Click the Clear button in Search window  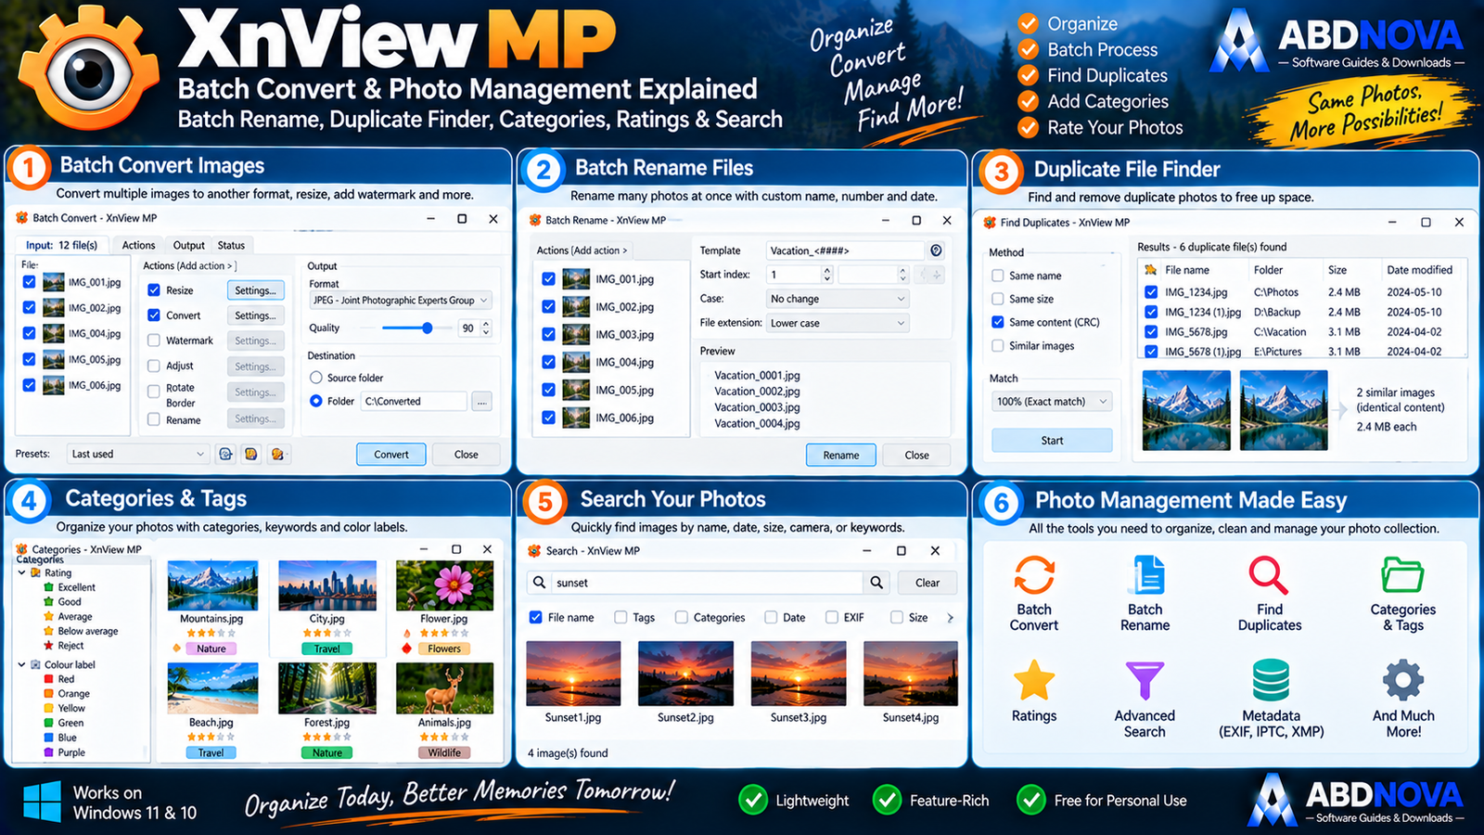coord(927,583)
